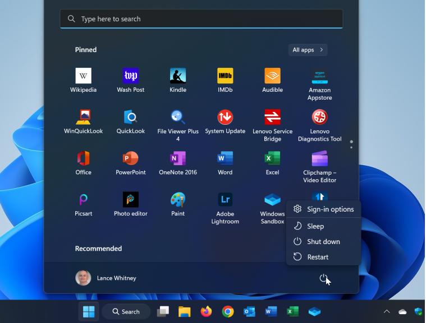This screenshot has height=323, width=426.
Task: Launch Firefox from the taskbar
Action: [206, 312]
